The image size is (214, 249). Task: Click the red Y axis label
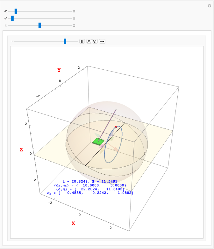click(59, 70)
